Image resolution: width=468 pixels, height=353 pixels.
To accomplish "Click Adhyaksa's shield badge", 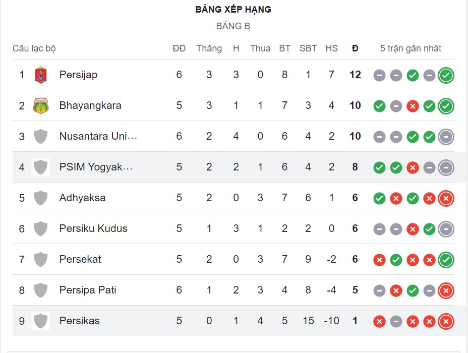I will (40, 198).
